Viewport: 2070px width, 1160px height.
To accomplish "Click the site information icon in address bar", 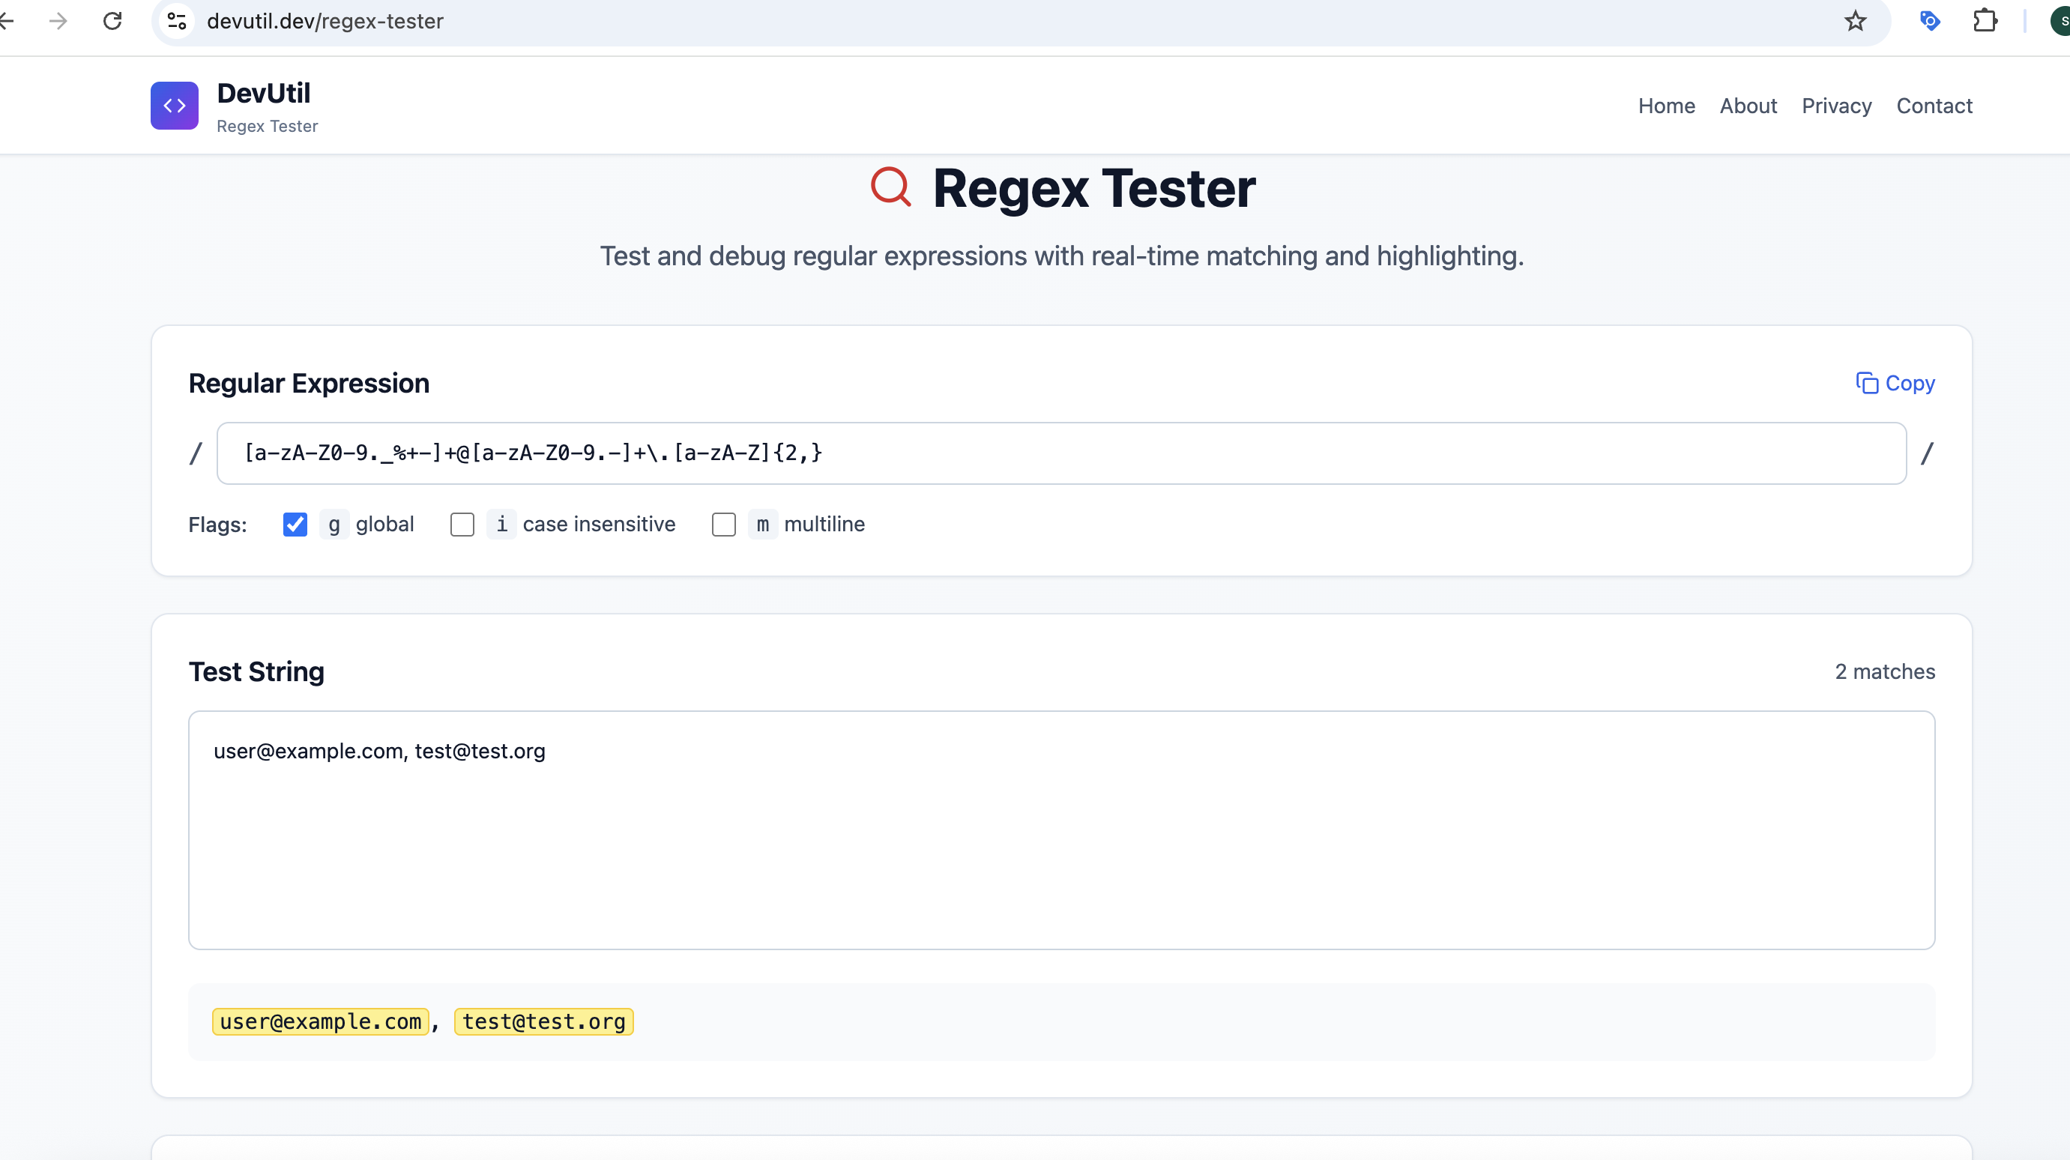I will coord(176,21).
